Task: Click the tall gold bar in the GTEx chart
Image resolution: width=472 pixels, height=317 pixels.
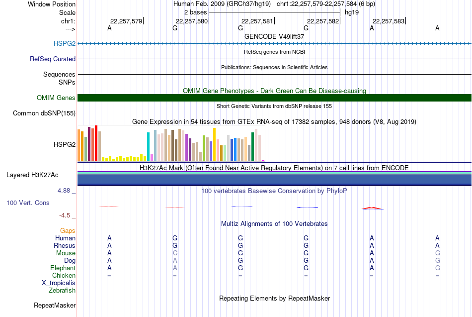Action: (214, 144)
